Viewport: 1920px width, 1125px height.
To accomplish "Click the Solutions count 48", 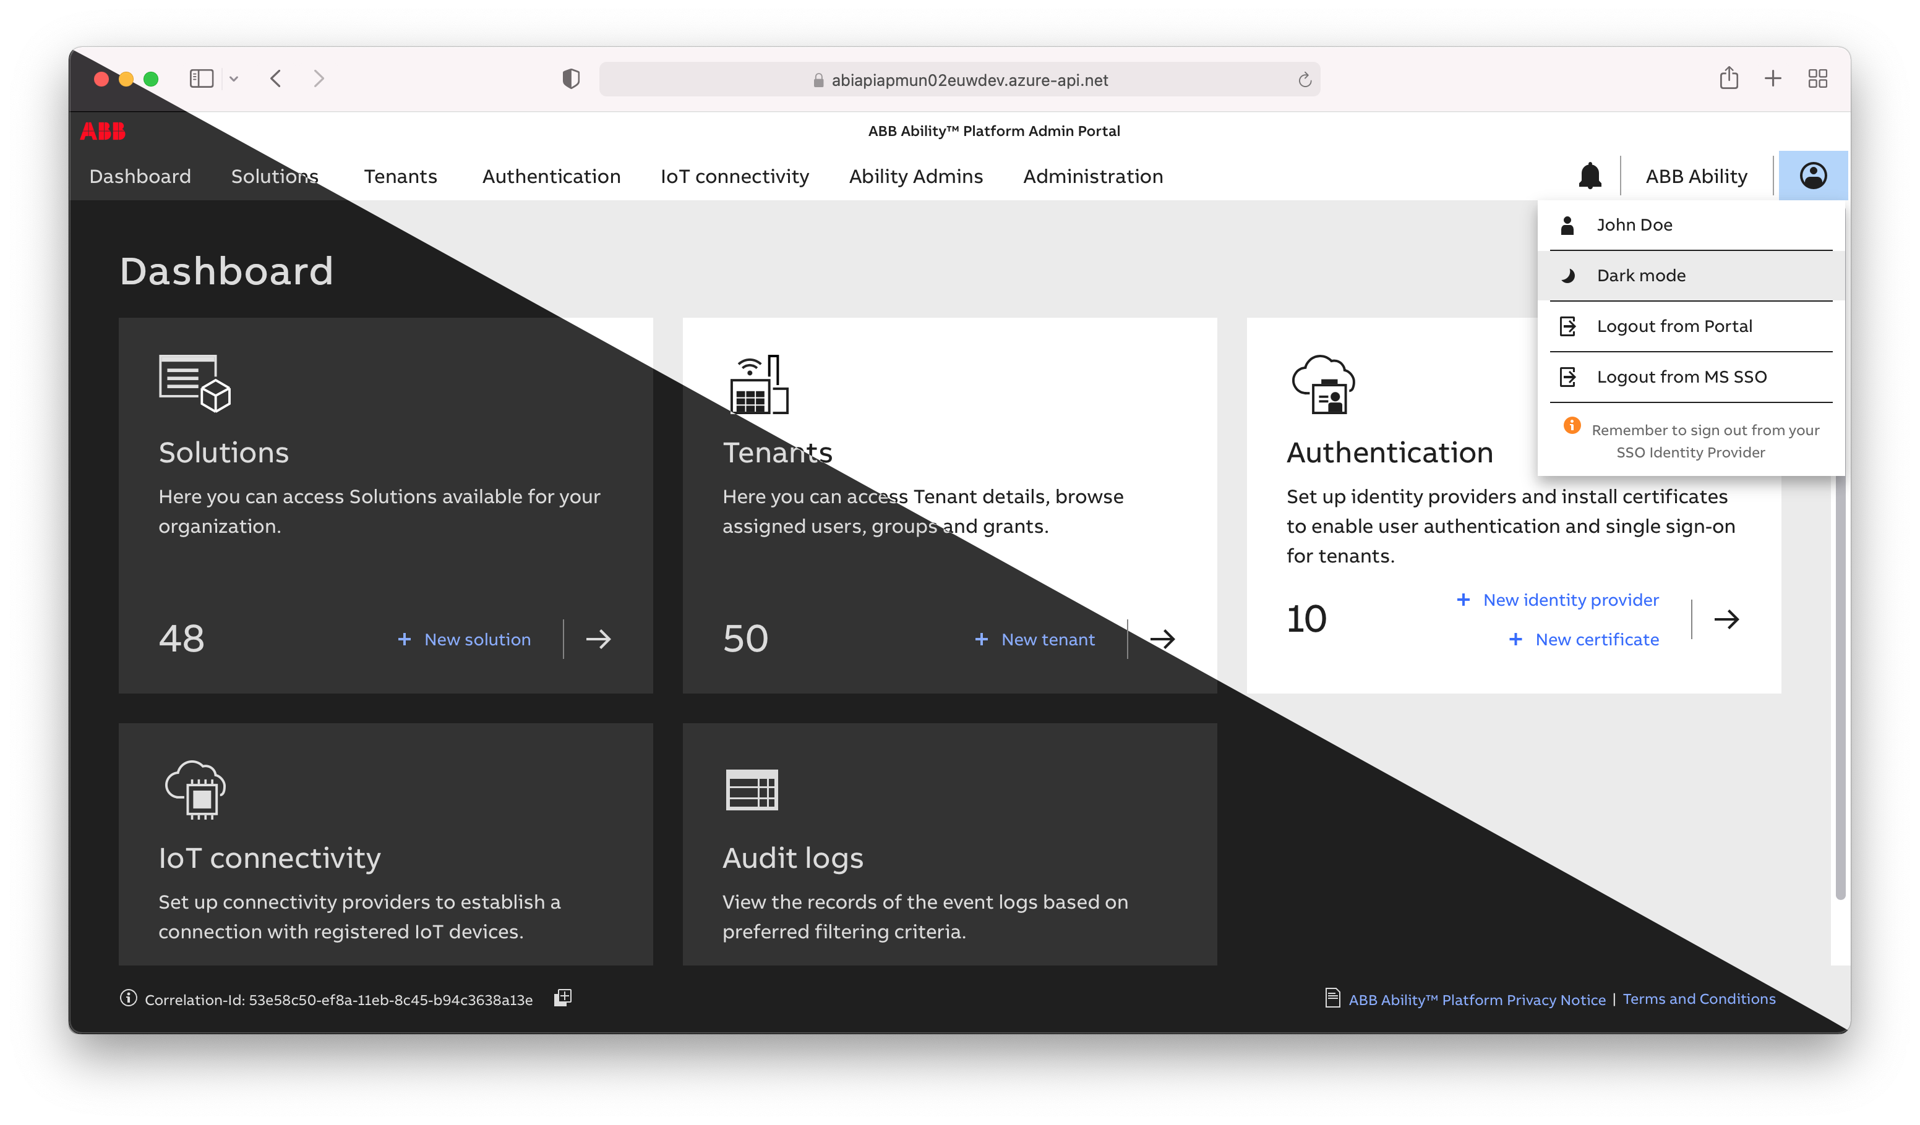I will point(181,638).
